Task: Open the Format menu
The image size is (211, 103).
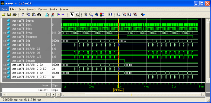Action: click(x=43, y=9)
